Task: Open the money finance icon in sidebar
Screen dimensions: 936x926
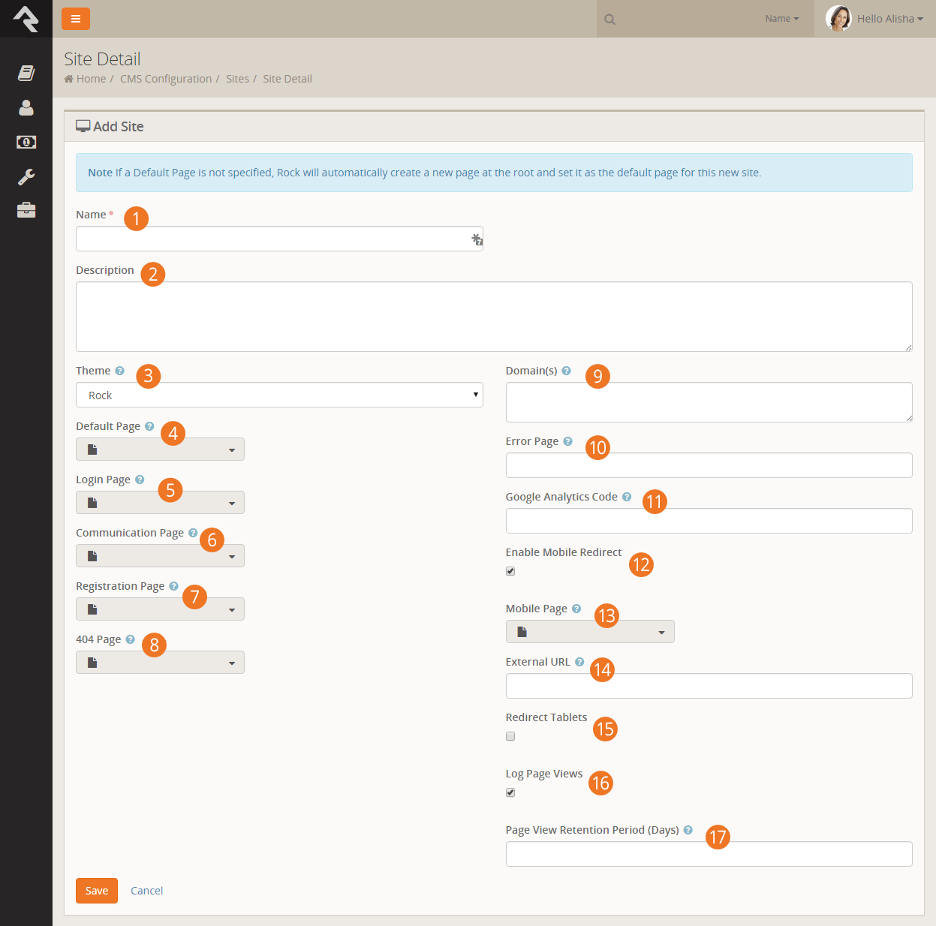Action: [26, 142]
